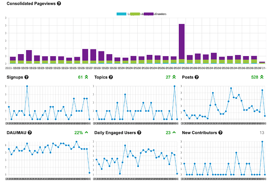
Task: Open the Posts report heading
Action: [188, 77]
